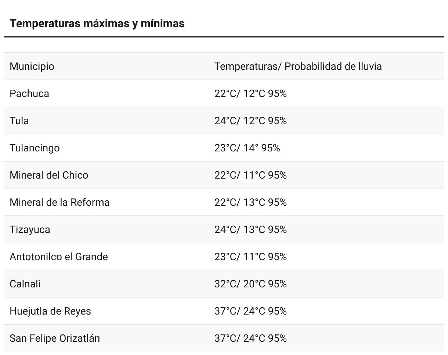Screen dimensions: 448x355
Task: Select the Pachuca row name
Action: click(x=29, y=94)
